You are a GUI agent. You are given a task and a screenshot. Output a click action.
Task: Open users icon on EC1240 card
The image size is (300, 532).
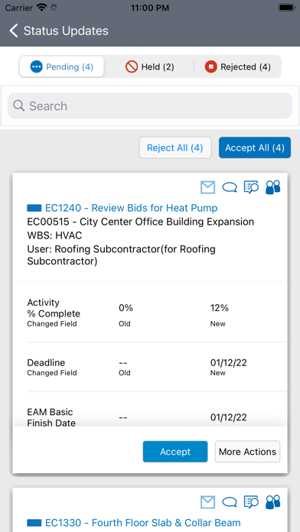[272, 187]
